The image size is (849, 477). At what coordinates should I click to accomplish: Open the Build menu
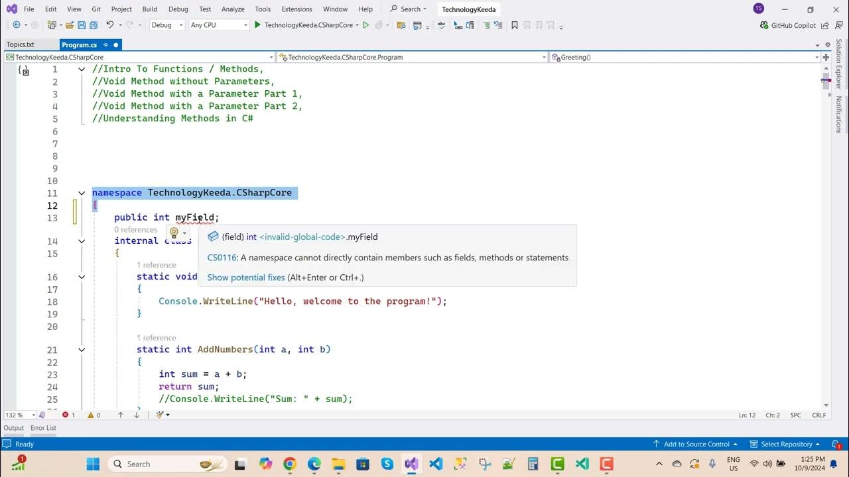(150, 9)
